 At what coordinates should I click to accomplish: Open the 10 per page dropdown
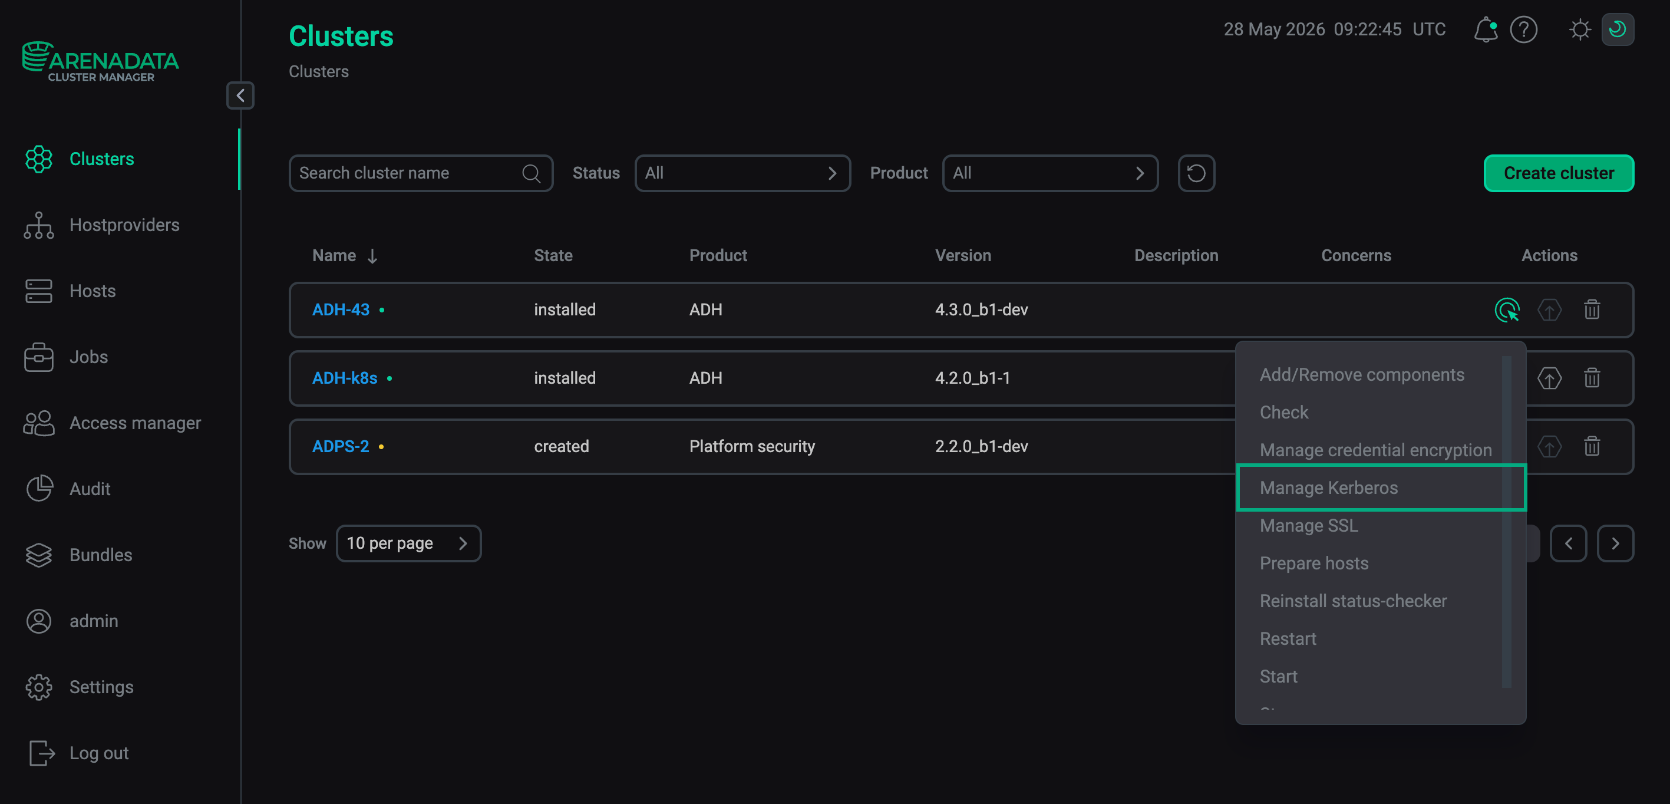click(x=408, y=543)
